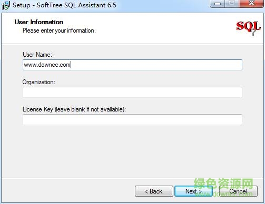Click the "Setup - SoftTree SQL Assistant 6.5" title

[64, 5]
